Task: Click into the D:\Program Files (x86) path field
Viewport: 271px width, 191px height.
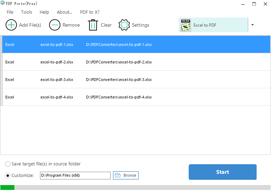Action: [x=75, y=176]
